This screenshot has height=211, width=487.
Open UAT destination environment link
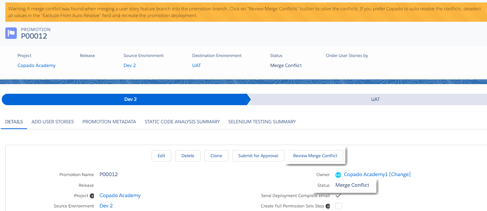coord(197,66)
